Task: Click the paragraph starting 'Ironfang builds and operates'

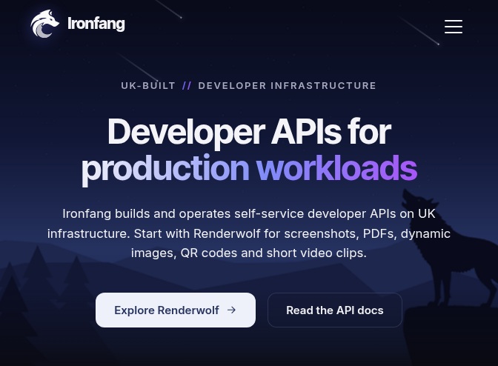Action: (249, 233)
